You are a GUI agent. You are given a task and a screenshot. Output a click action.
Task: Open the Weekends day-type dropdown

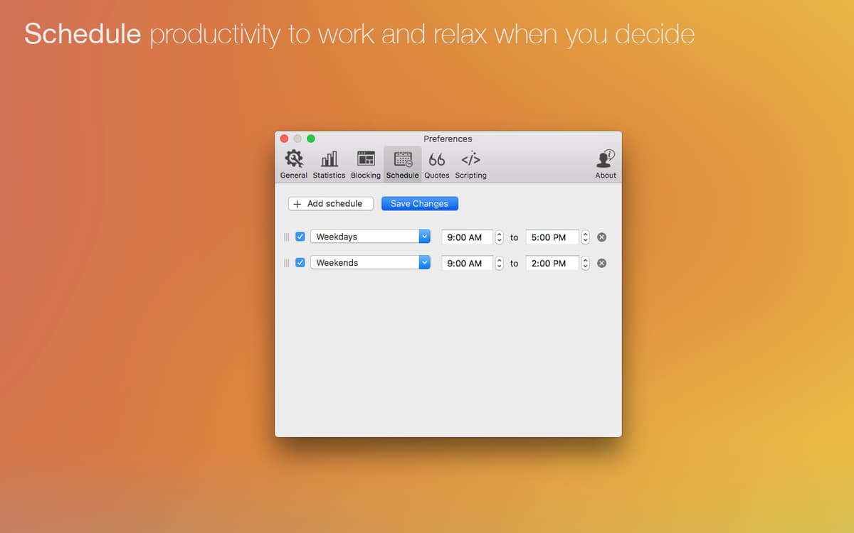tap(424, 262)
